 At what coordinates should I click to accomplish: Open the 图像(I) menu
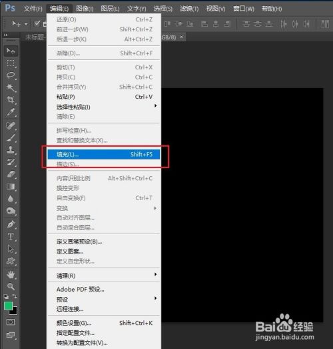point(85,9)
